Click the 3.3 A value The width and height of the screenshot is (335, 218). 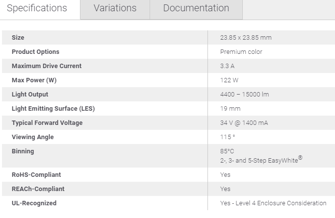pos(227,66)
